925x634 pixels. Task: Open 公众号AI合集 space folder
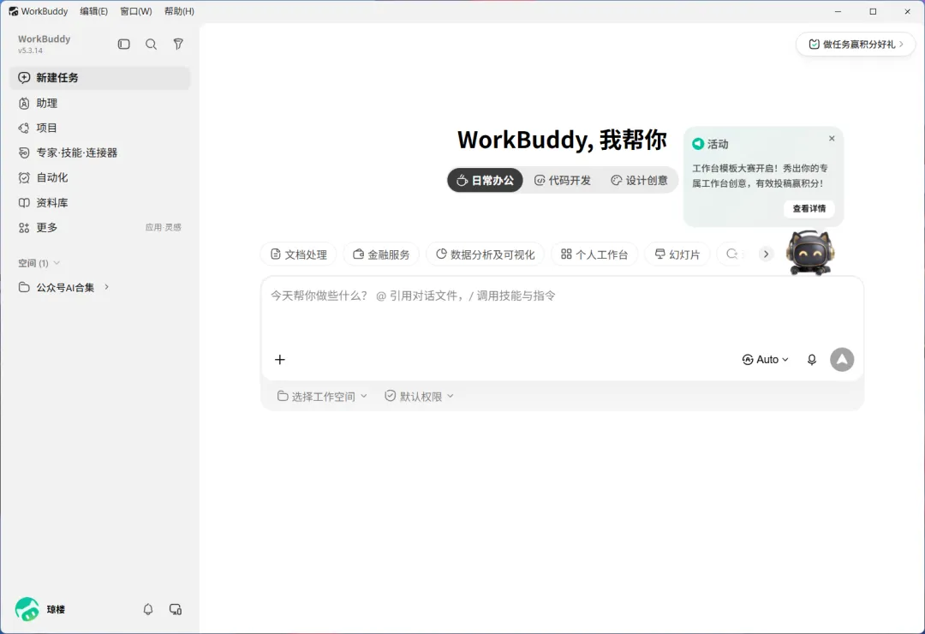coord(65,288)
